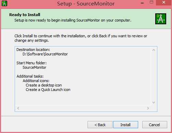Click the vertical scrollbar track in summary

[x=154, y=76]
